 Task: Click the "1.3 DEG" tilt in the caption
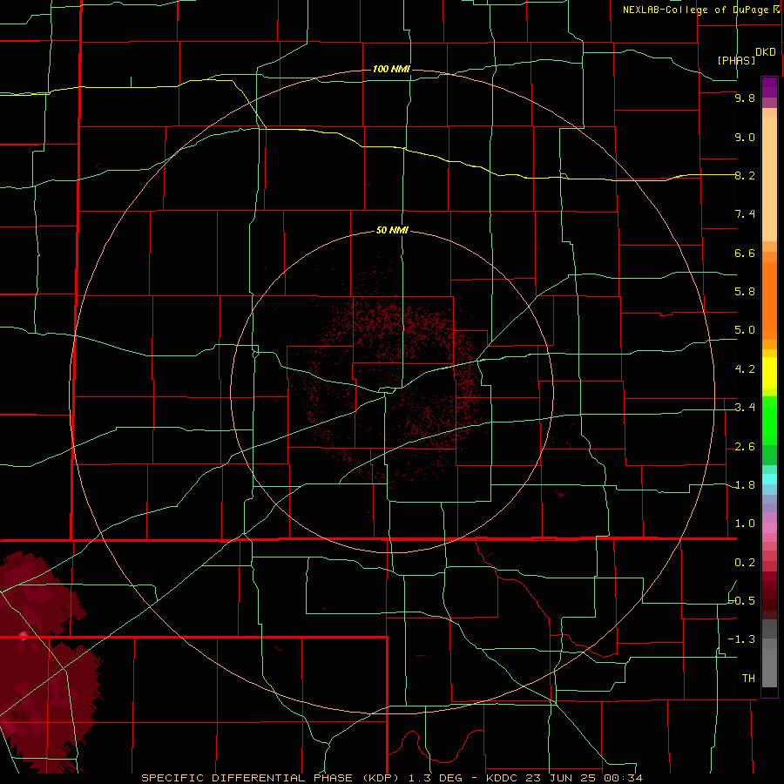pyautogui.click(x=436, y=778)
